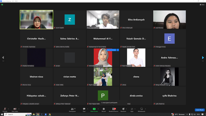Select Faizah Qomala Dewi tile
206x116 pixels.
(x=136, y=39)
